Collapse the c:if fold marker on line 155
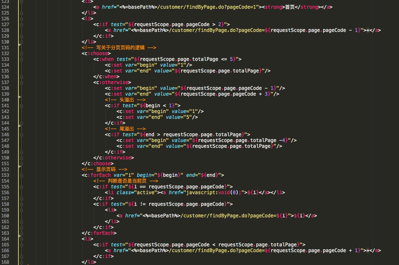This screenshot has height=265, width=399. (21, 187)
